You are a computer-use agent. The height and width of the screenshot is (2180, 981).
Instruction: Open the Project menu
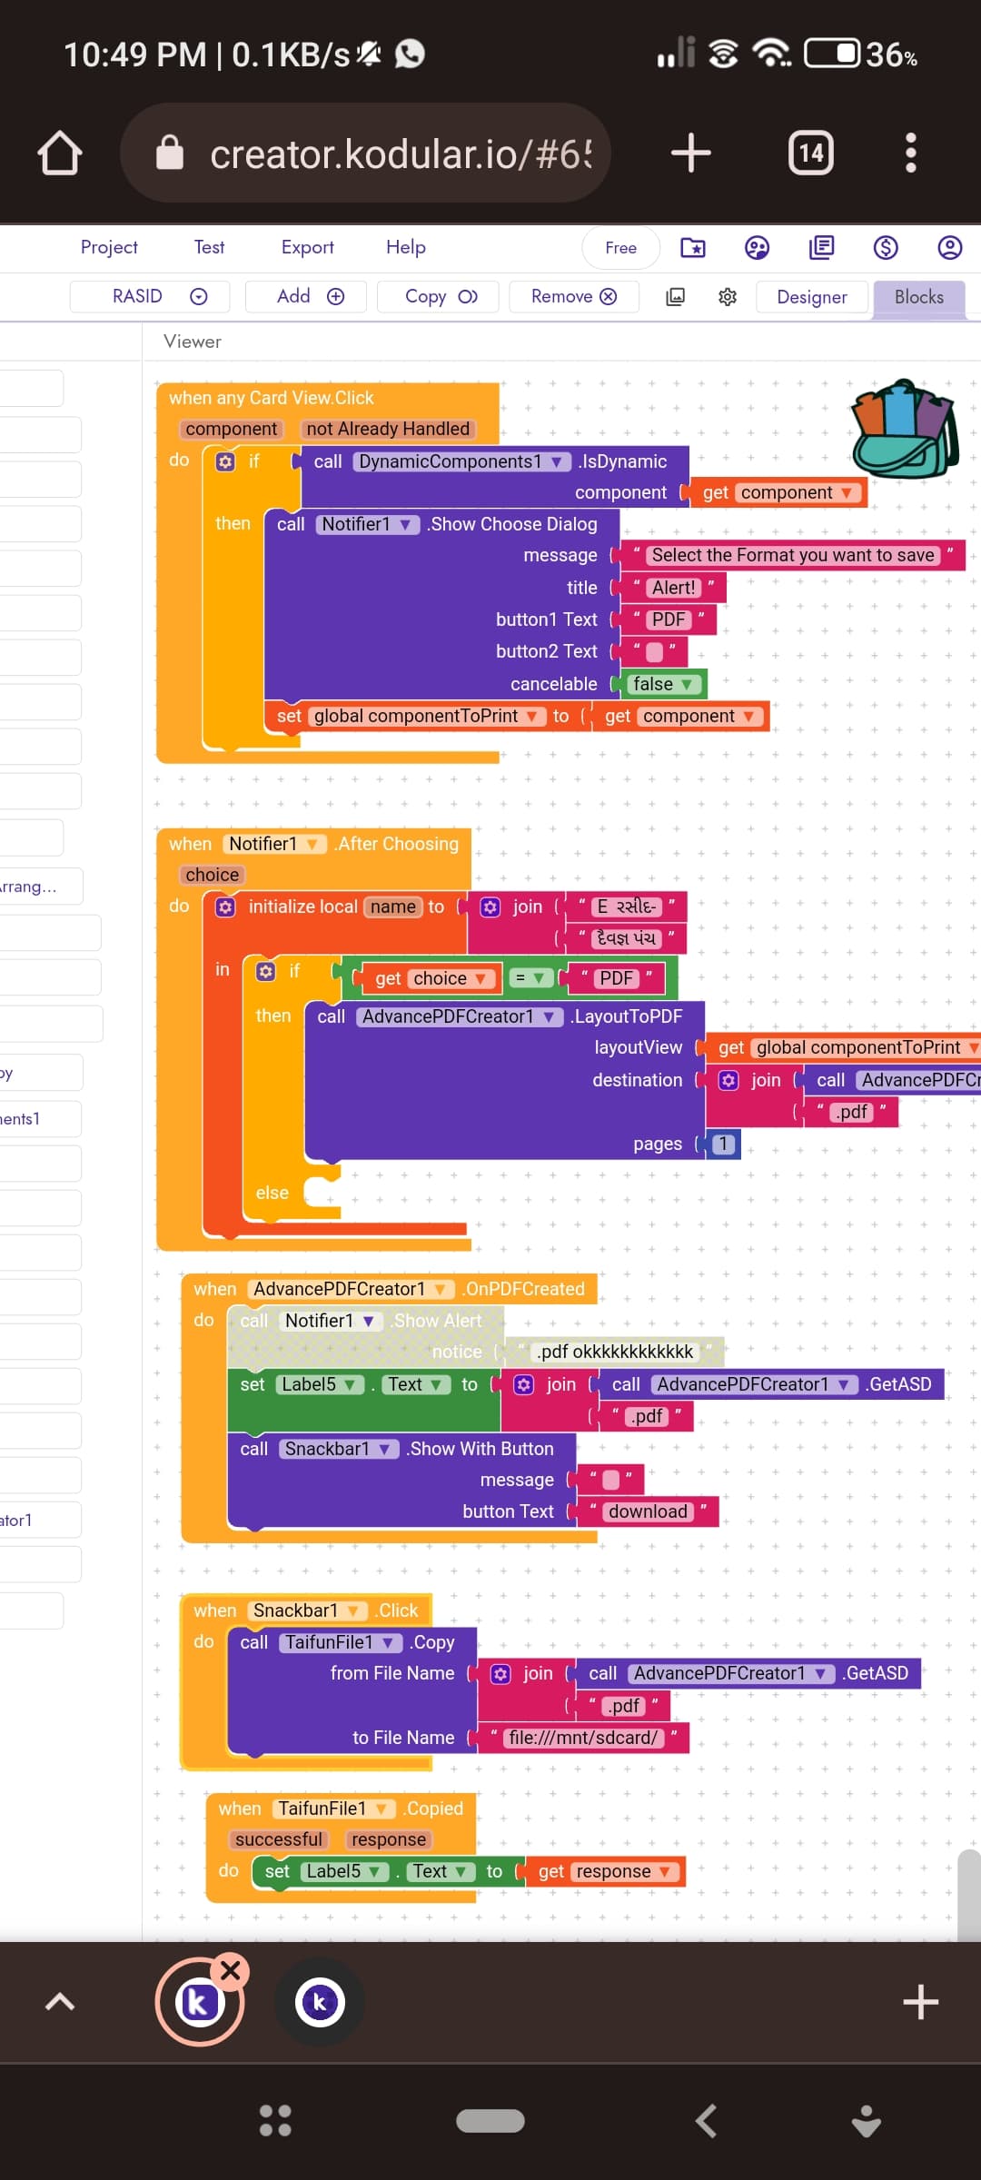109,247
